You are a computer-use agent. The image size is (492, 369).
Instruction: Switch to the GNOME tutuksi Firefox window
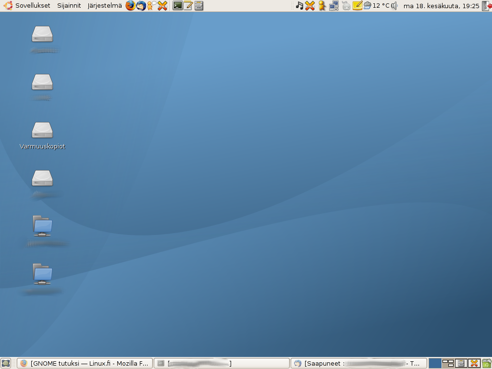pos(85,363)
